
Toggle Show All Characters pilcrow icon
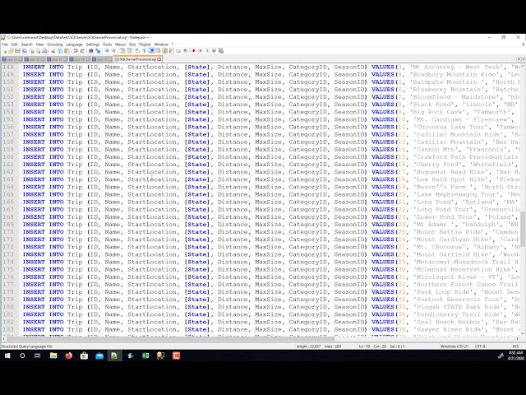(x=145, y=51)
